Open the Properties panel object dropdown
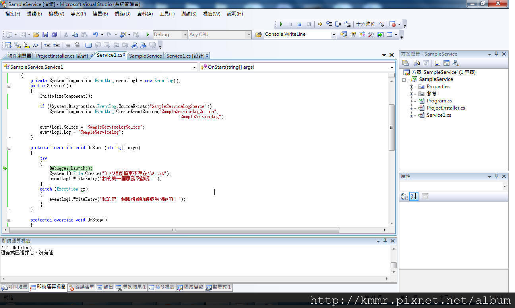 point(505,186)
